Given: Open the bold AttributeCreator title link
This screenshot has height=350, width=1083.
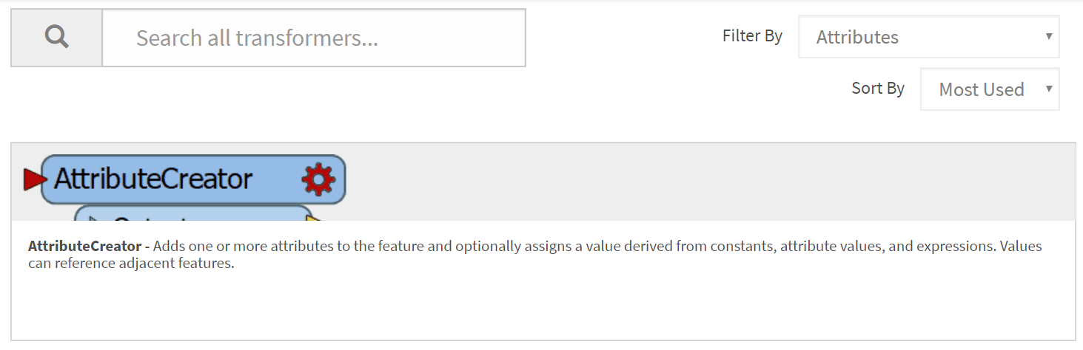Looking at the screenshot, I should 84,246.
